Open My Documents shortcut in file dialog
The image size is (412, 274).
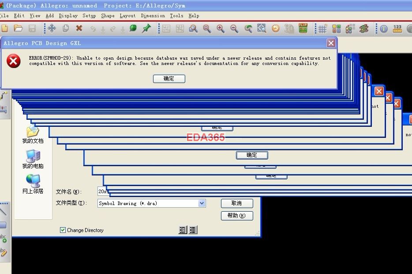pyautogui.click(x=33, y=134)
